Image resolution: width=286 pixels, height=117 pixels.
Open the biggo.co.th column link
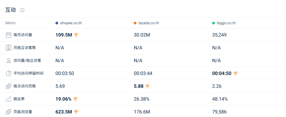(x=226, y=23)
